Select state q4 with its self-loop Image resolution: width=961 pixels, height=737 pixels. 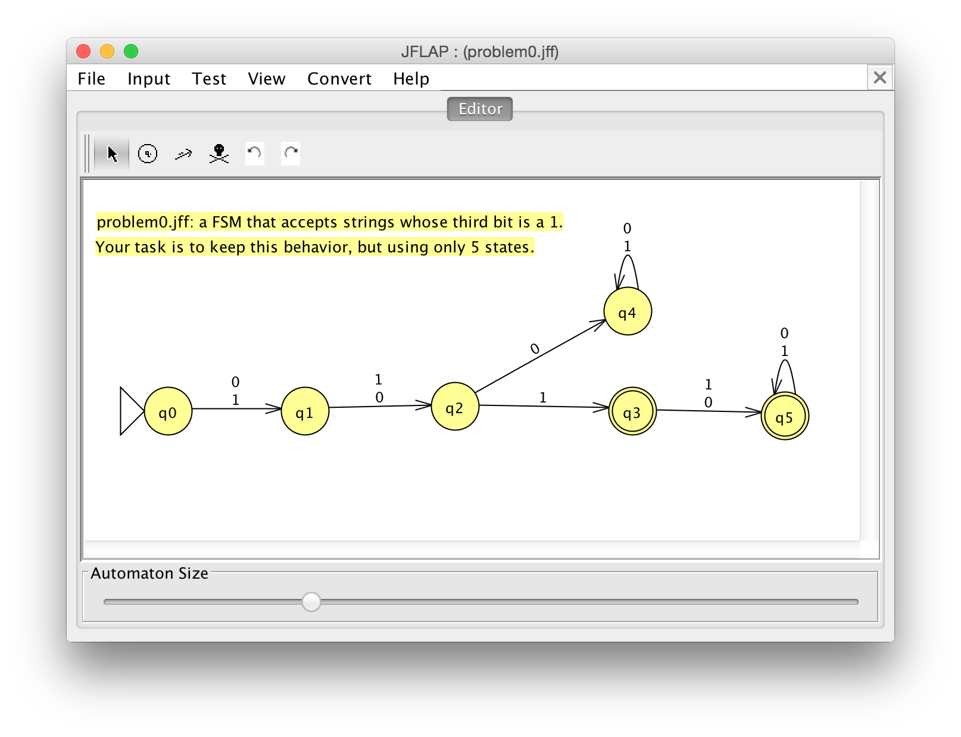pyautogui.click(x=627, y=311)
